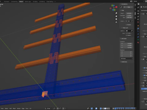Toggle X-ray display in viewport header
The image size is (147, 110).
(x=101, y=108)
